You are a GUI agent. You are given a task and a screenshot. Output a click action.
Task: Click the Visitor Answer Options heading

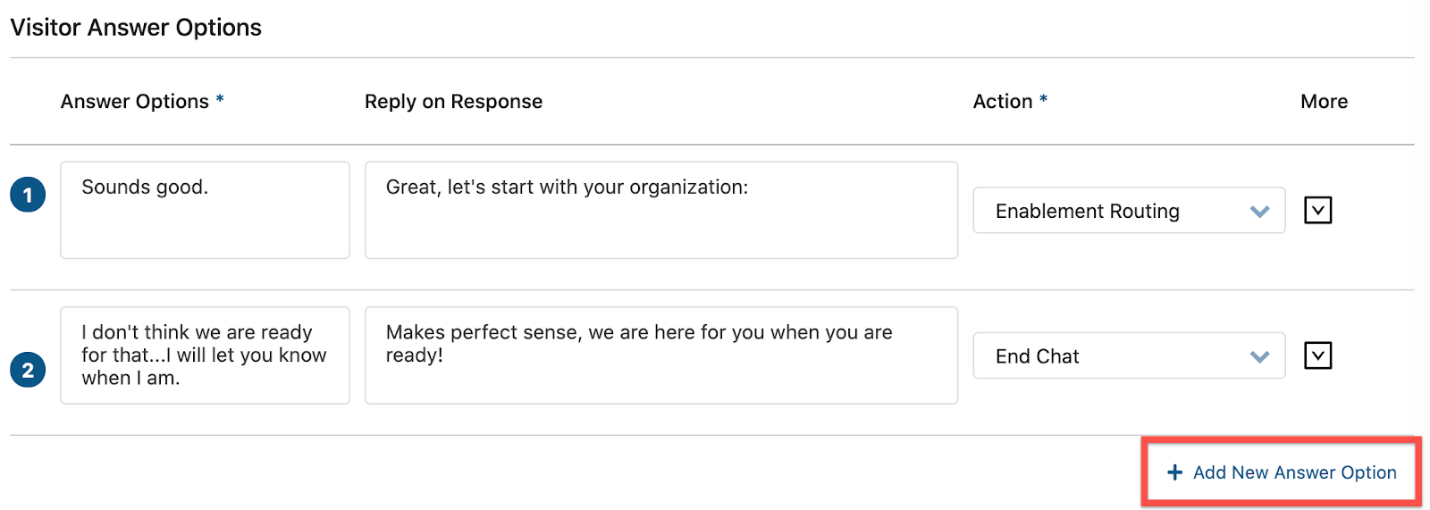[x=136, y=28]
